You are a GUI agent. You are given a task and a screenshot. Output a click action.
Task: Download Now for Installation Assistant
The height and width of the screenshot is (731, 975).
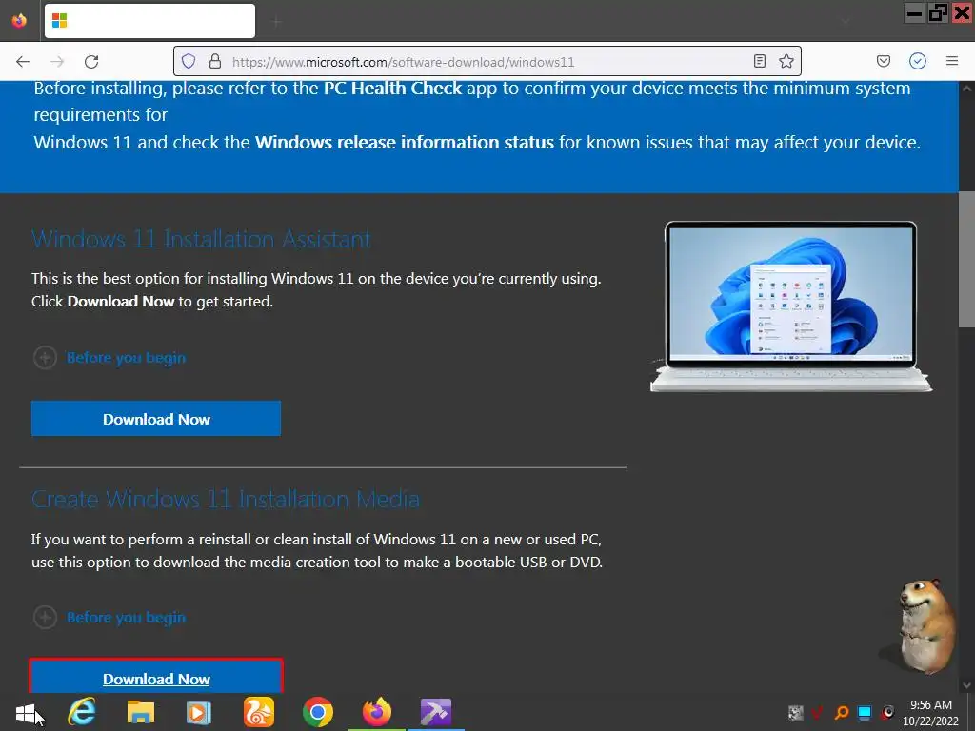click(x=156, y=419)
